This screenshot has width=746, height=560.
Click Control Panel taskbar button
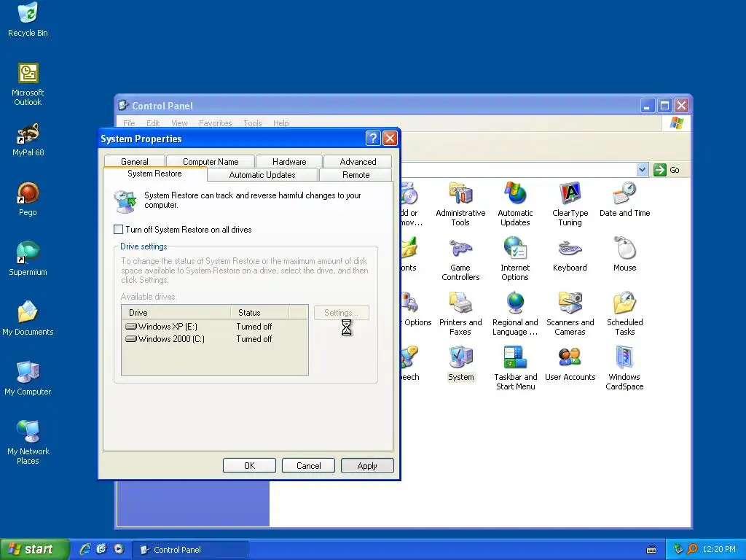coord(189,550)
